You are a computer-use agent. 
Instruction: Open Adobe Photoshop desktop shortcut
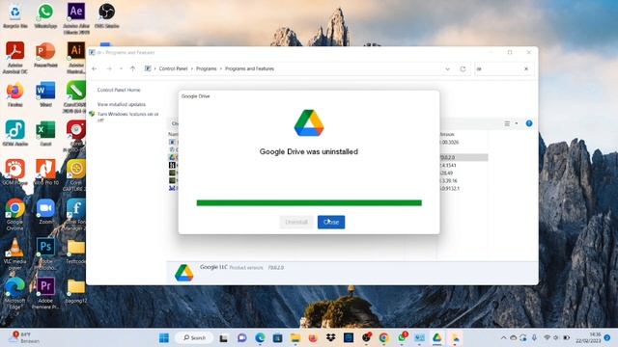pos(45,254)
